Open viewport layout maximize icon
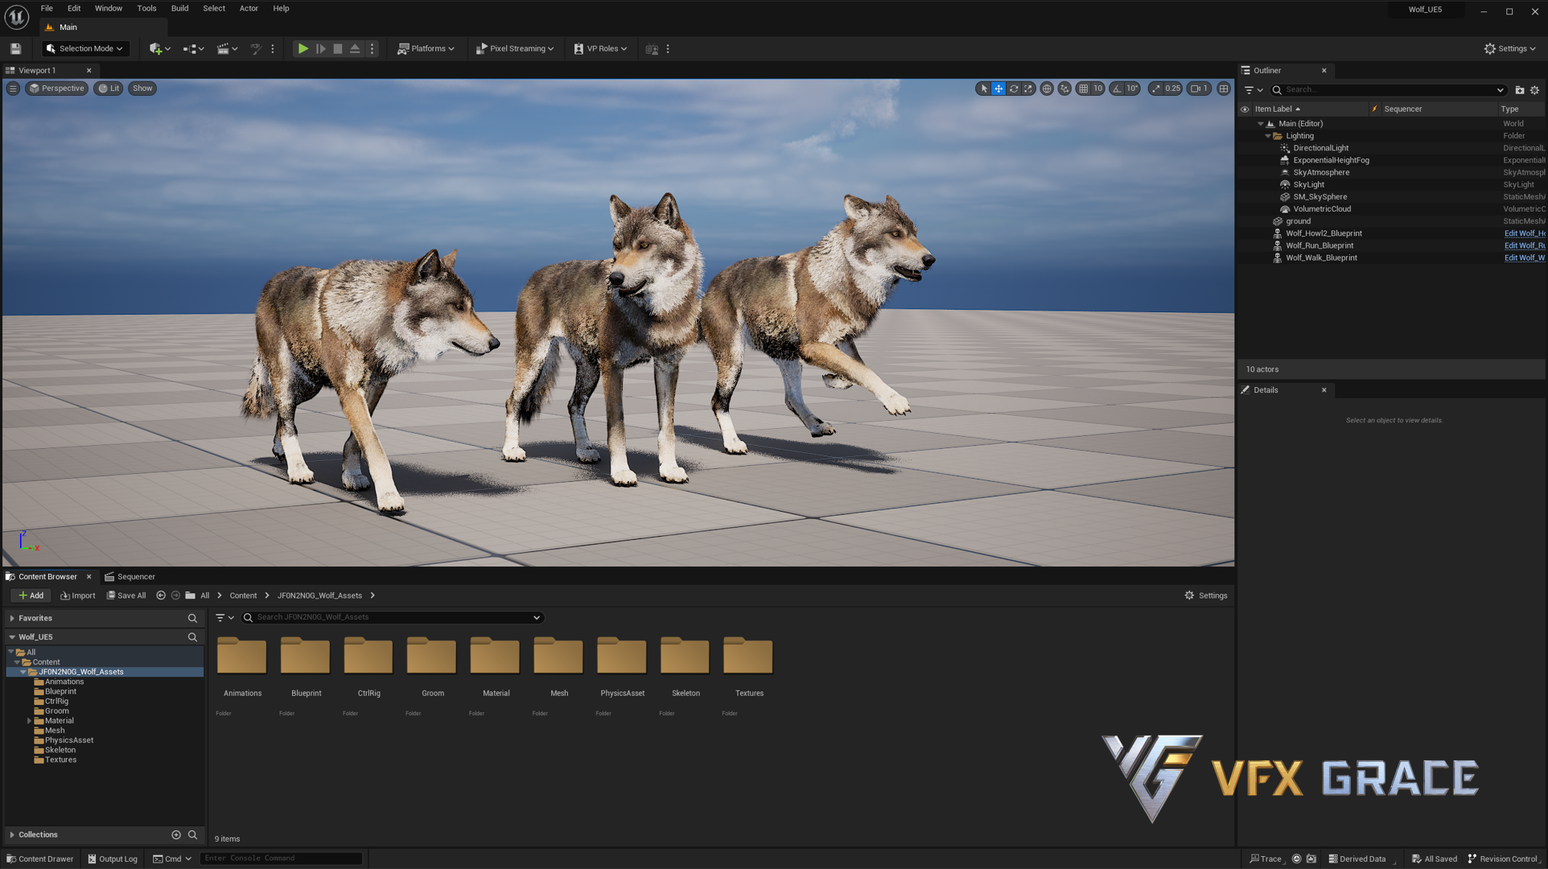Viewport: 1548px width, 869px height. (x=1224, y=89)
